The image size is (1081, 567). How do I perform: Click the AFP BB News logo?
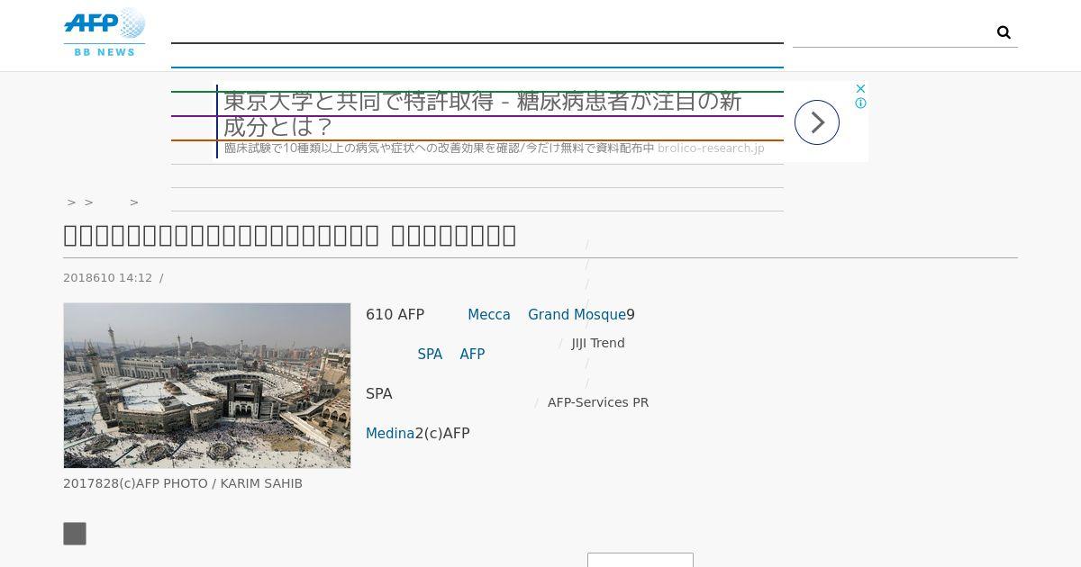point(104,33)
